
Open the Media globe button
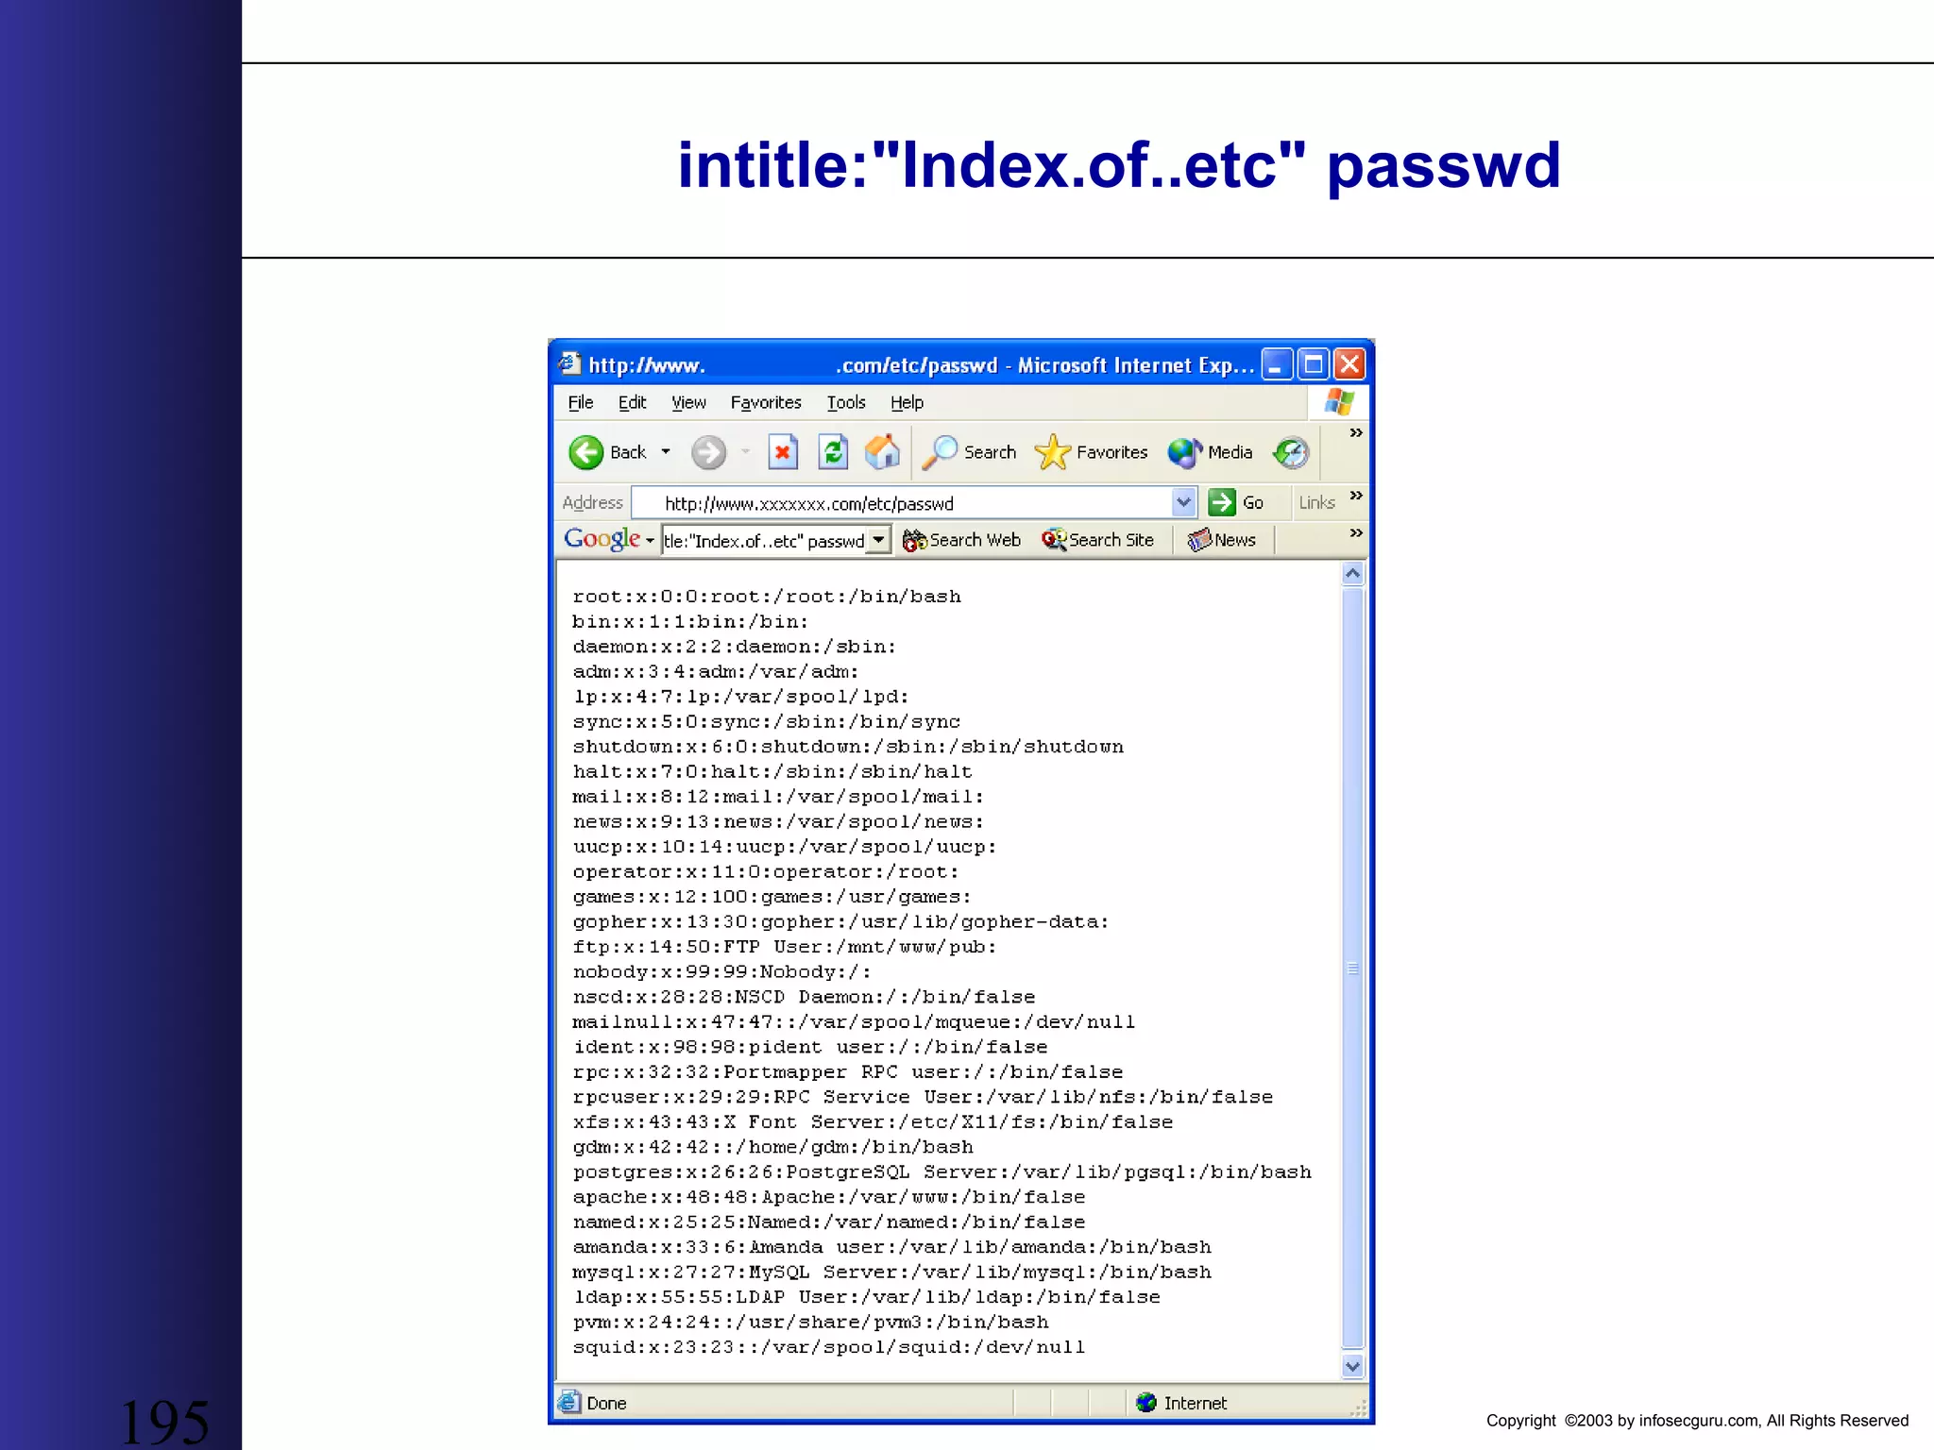click(x=1211, y=452)
